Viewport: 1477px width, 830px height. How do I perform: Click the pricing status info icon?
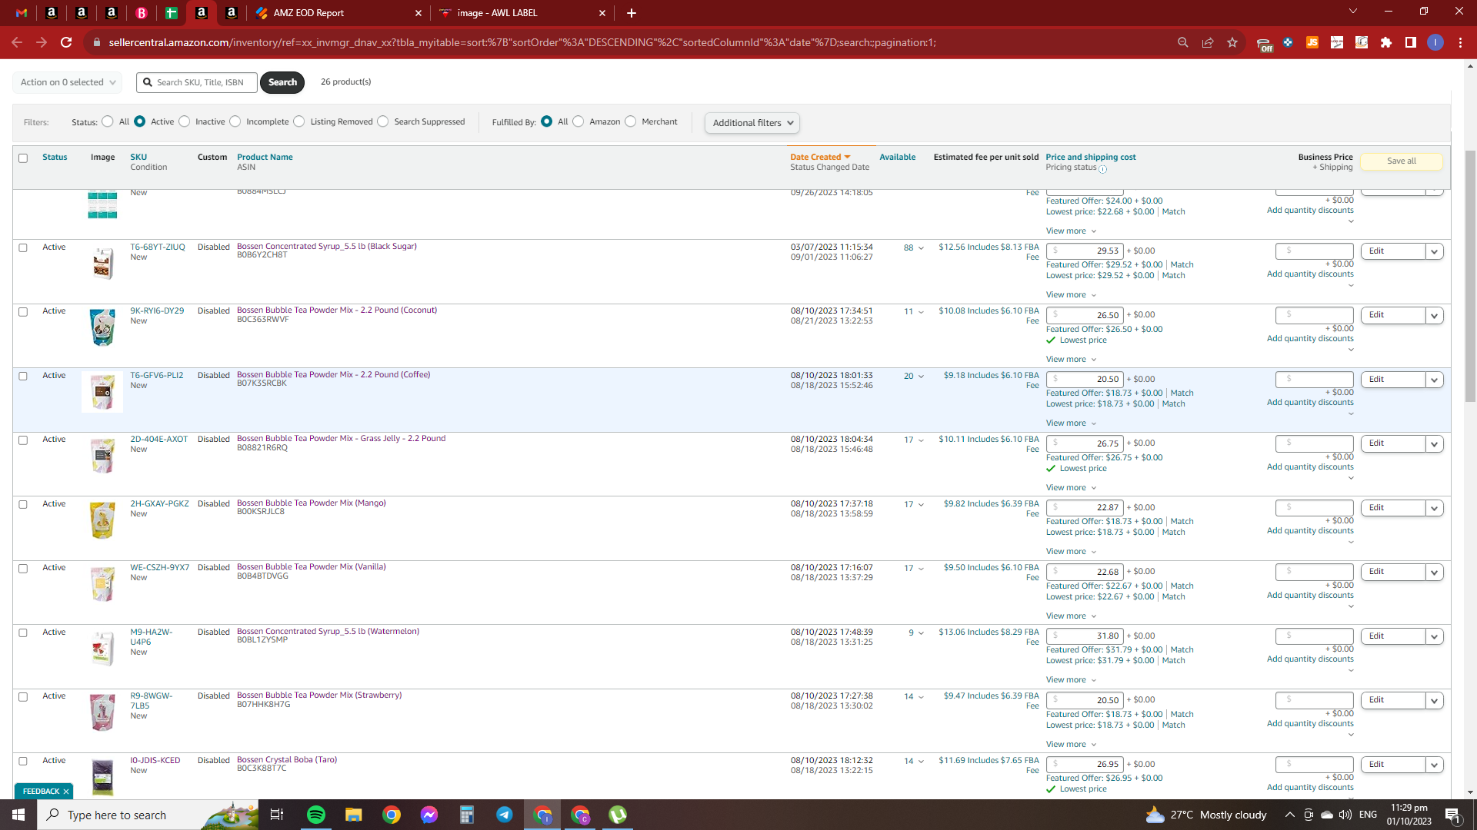point(1102,169)
